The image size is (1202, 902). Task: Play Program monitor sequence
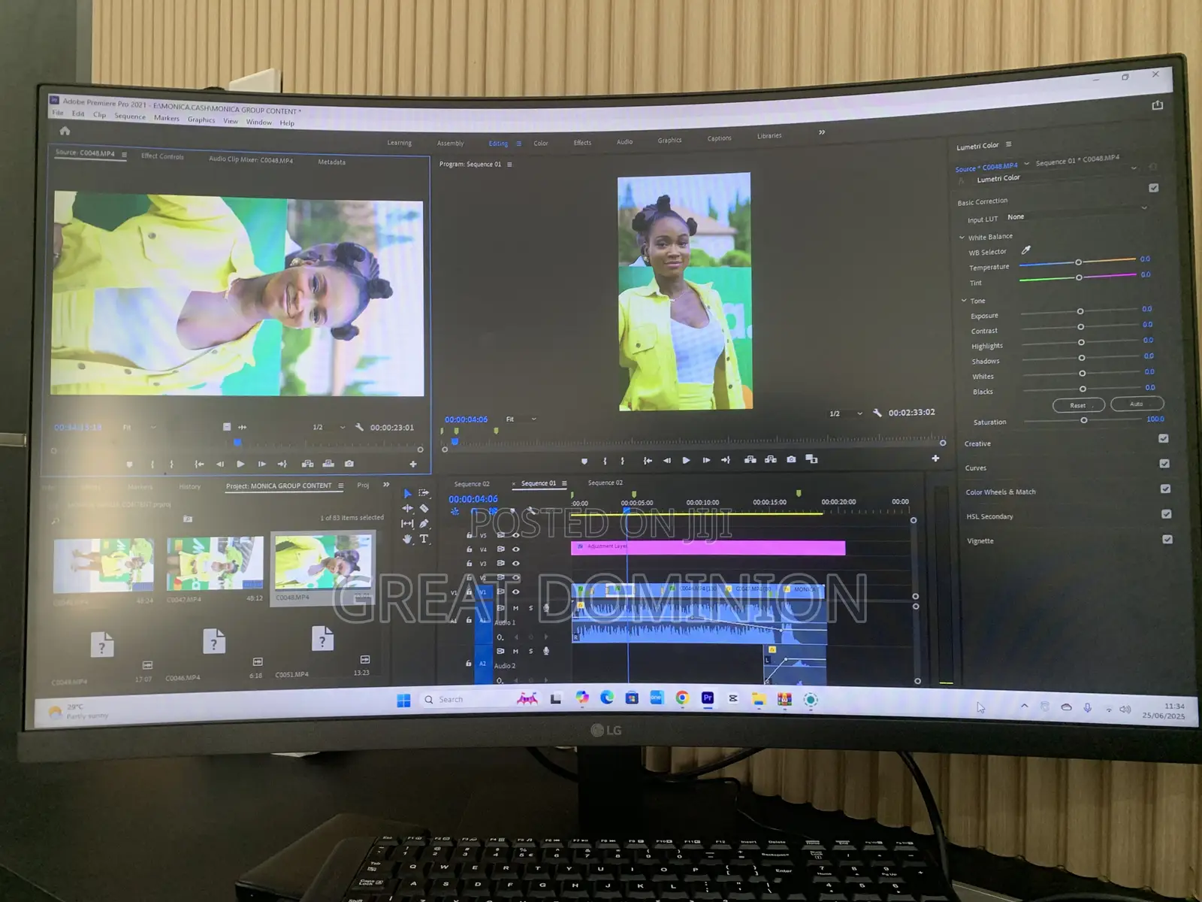coord(686,460)
